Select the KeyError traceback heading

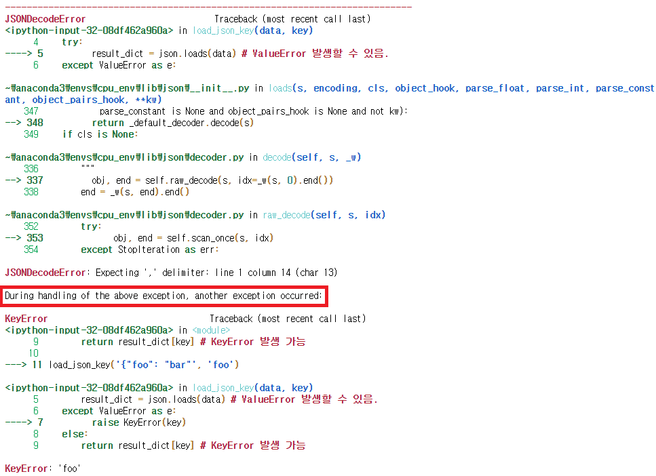(25, 318)
